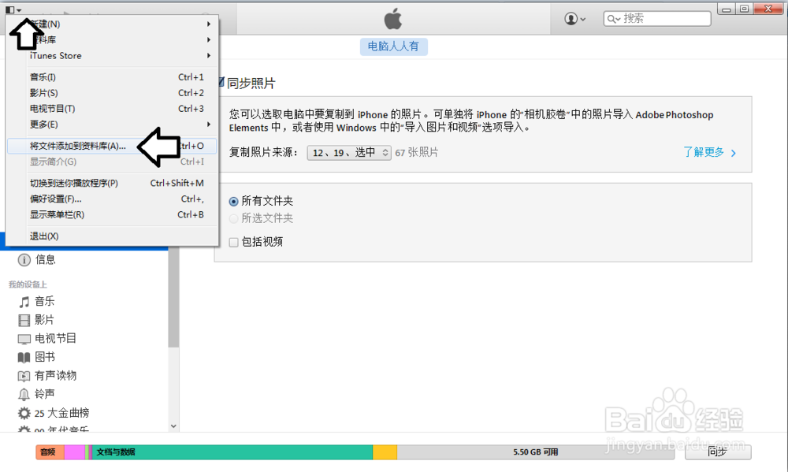Open the 信息 info icon in sidebar
This screenshot has width=788, height=472.
pyautogui.click(x=24, y=259)
